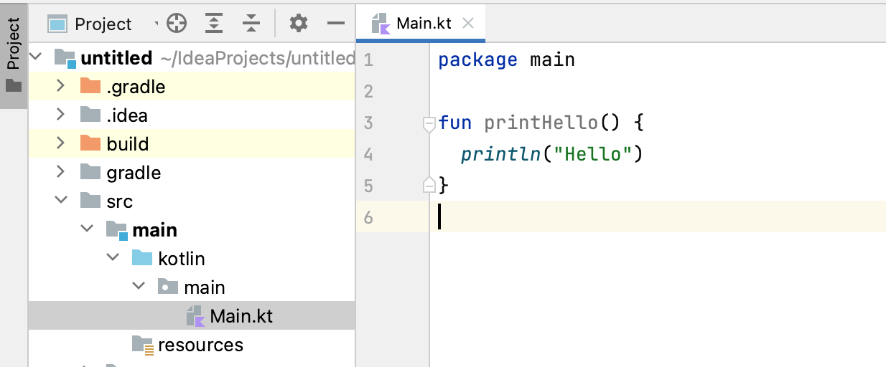This screenshot has height=367, width=886.
Task: Click the ~/IdeaProjects/untitled path text
Action: (x=257, y=58)
